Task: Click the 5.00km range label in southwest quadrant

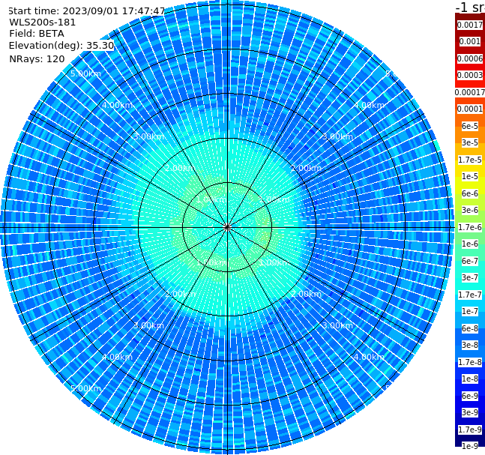Action: click(85, 388)
